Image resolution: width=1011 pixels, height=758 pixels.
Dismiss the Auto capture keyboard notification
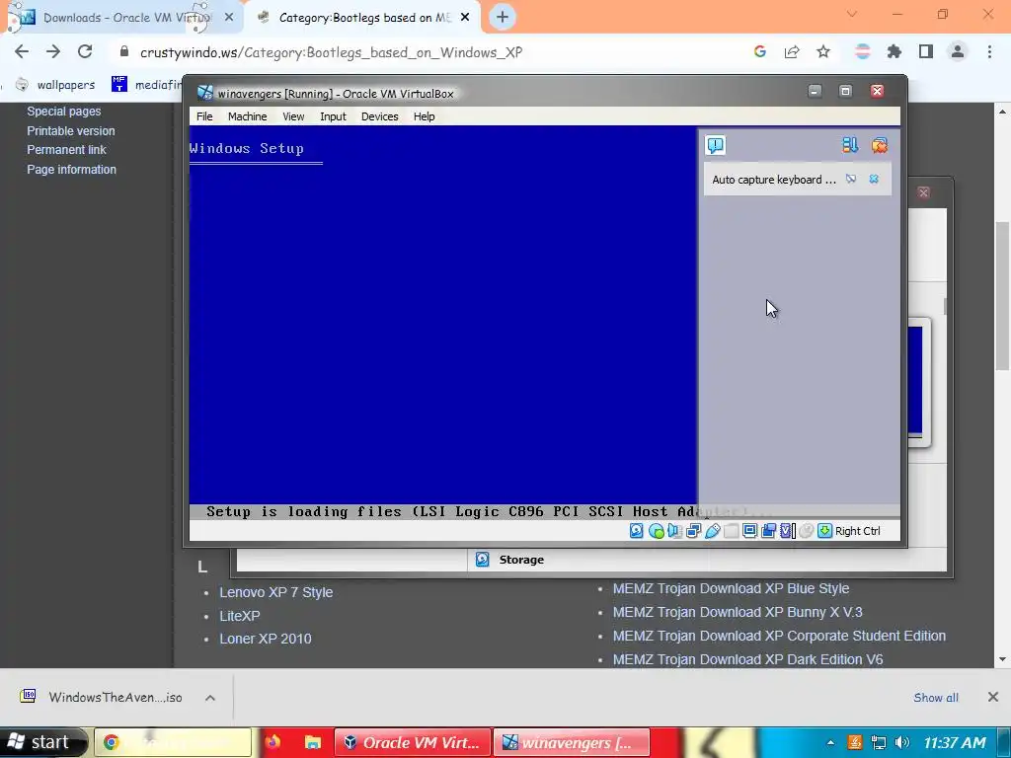pos(874,180)
